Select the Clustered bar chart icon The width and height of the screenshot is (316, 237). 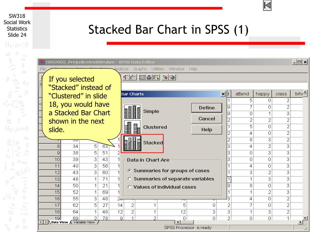pyautogui.click(x=132, y=127)
